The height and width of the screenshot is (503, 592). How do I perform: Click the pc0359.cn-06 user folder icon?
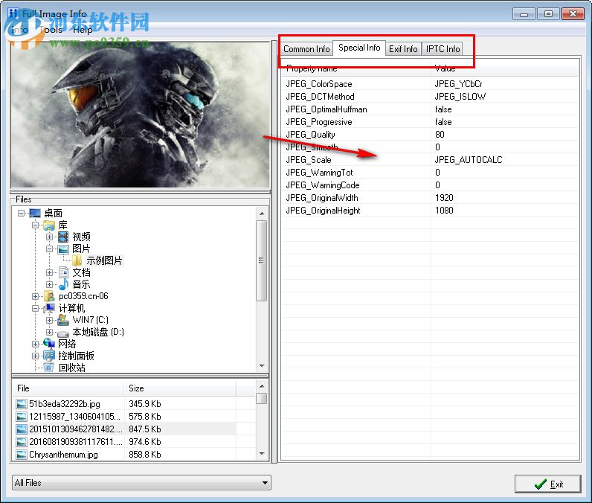49,296
